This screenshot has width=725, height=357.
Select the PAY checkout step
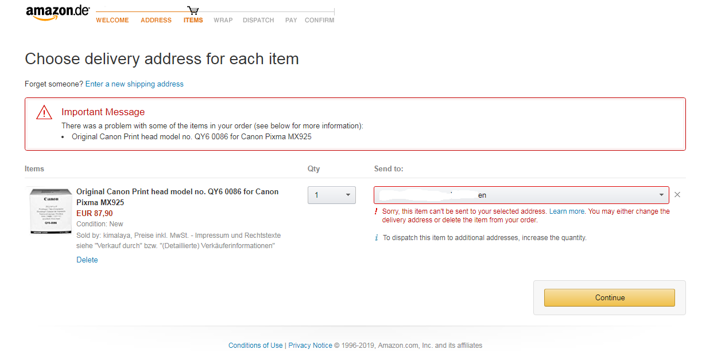[x=291, y=20]
